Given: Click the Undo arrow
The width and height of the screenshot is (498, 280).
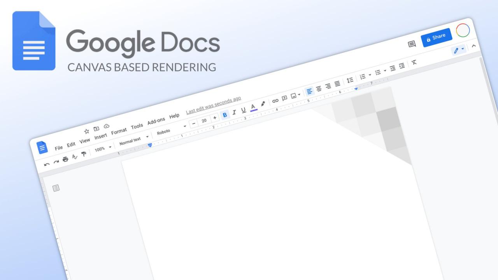Looking at the screenshot, I should 47,164.
